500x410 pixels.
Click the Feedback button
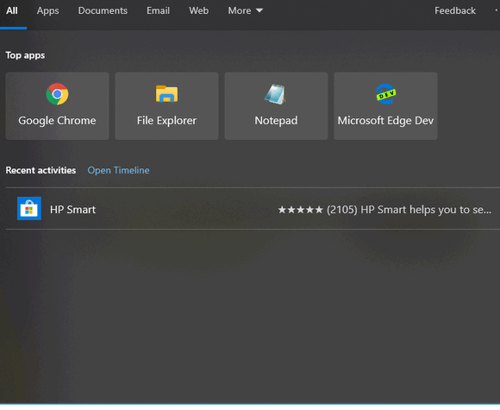click(x=455, y=11)
